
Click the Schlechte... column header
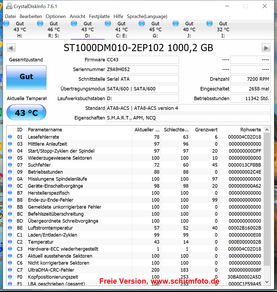click(x=176, y=130)
